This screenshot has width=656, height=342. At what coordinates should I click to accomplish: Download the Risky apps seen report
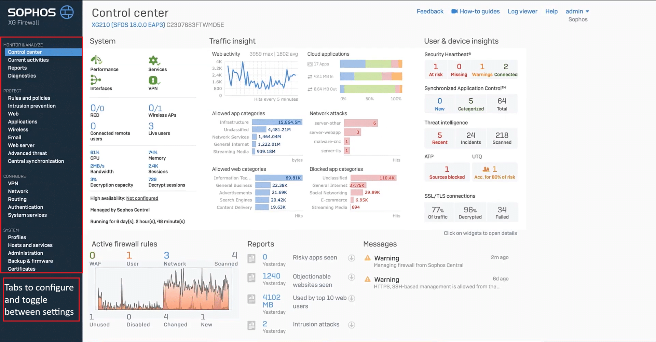tap(351, 258)
